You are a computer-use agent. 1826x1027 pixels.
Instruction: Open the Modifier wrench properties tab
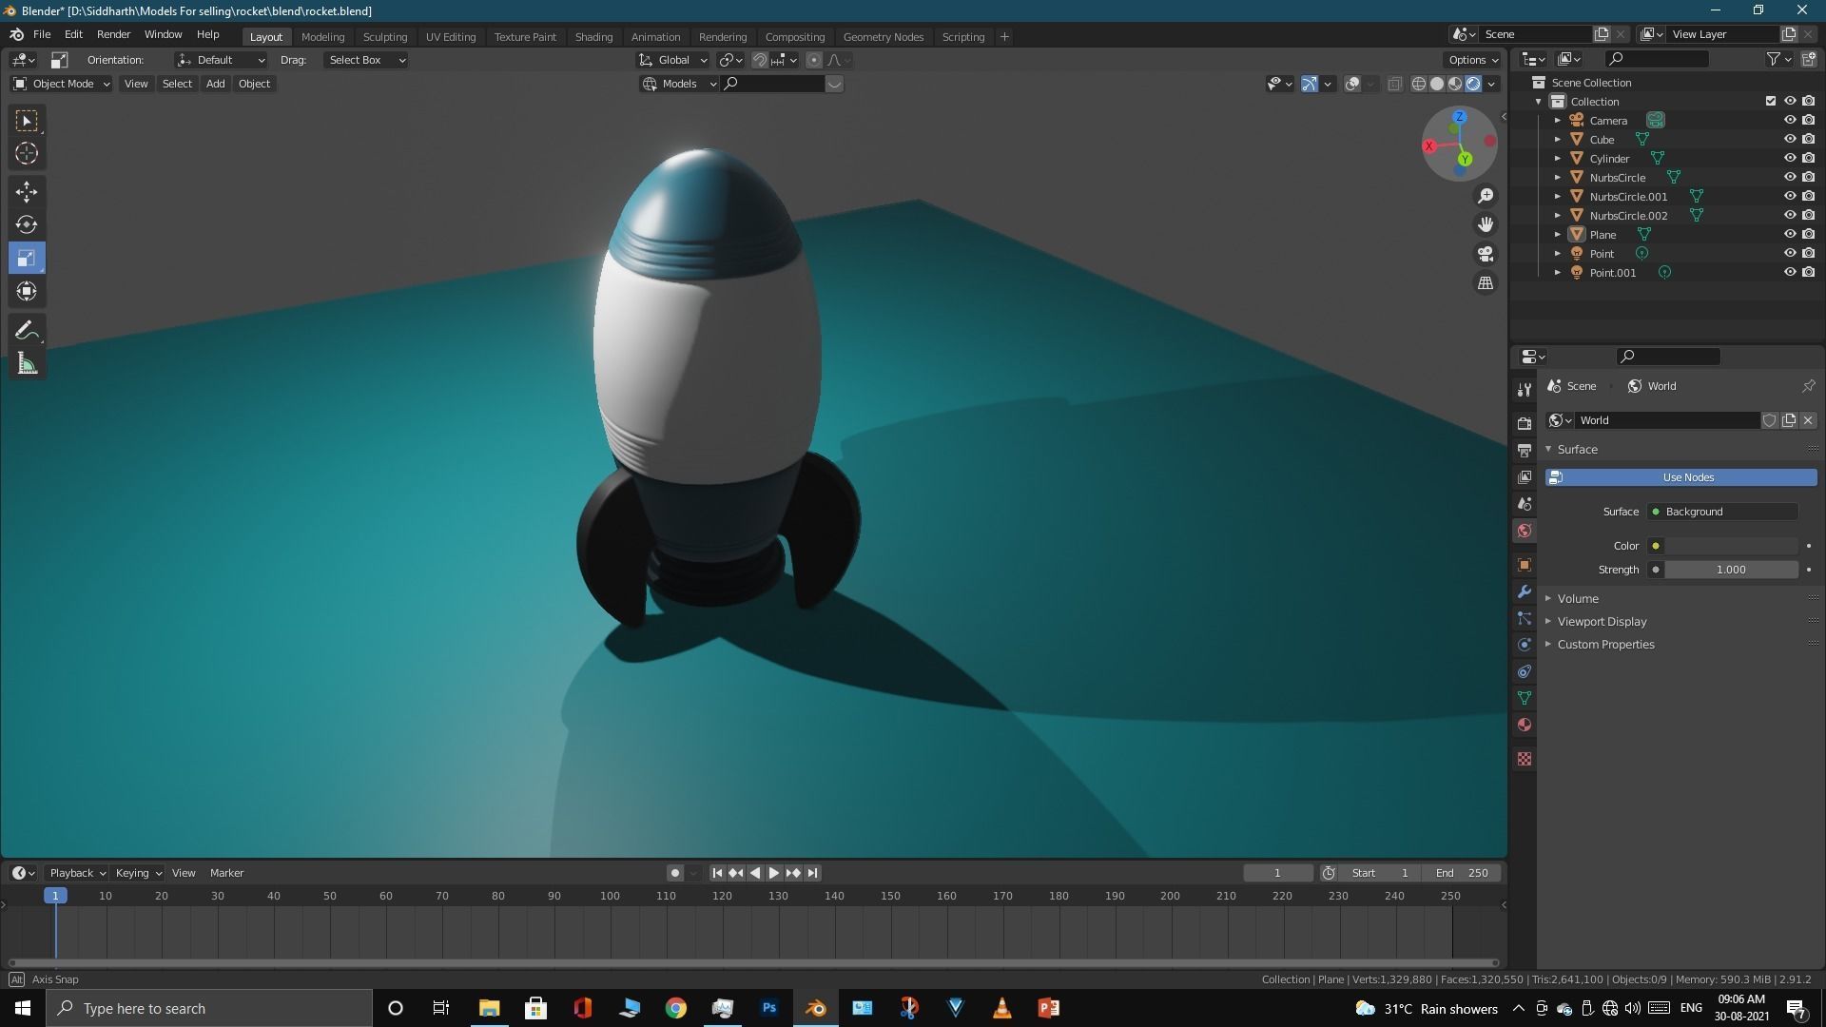pyautogui.click(x=1525, y=591)
